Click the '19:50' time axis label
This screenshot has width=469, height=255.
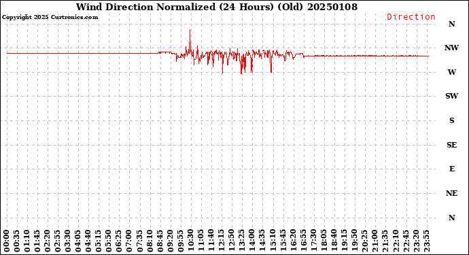click(x=354, y=241)
